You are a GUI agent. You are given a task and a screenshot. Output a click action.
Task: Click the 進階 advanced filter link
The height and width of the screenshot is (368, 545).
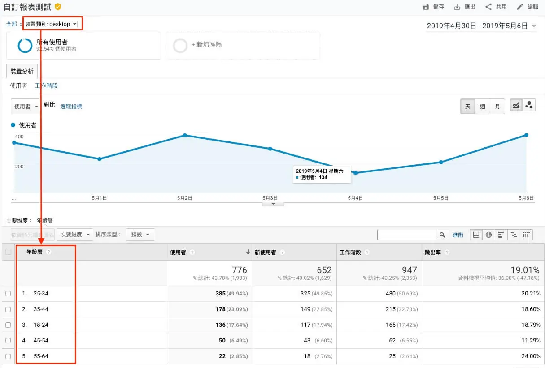coord(458,235)
